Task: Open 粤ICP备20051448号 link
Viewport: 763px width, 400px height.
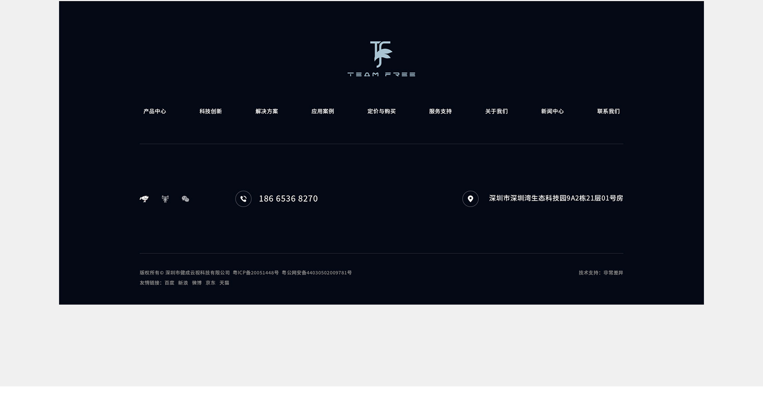Action: (256, 273)
